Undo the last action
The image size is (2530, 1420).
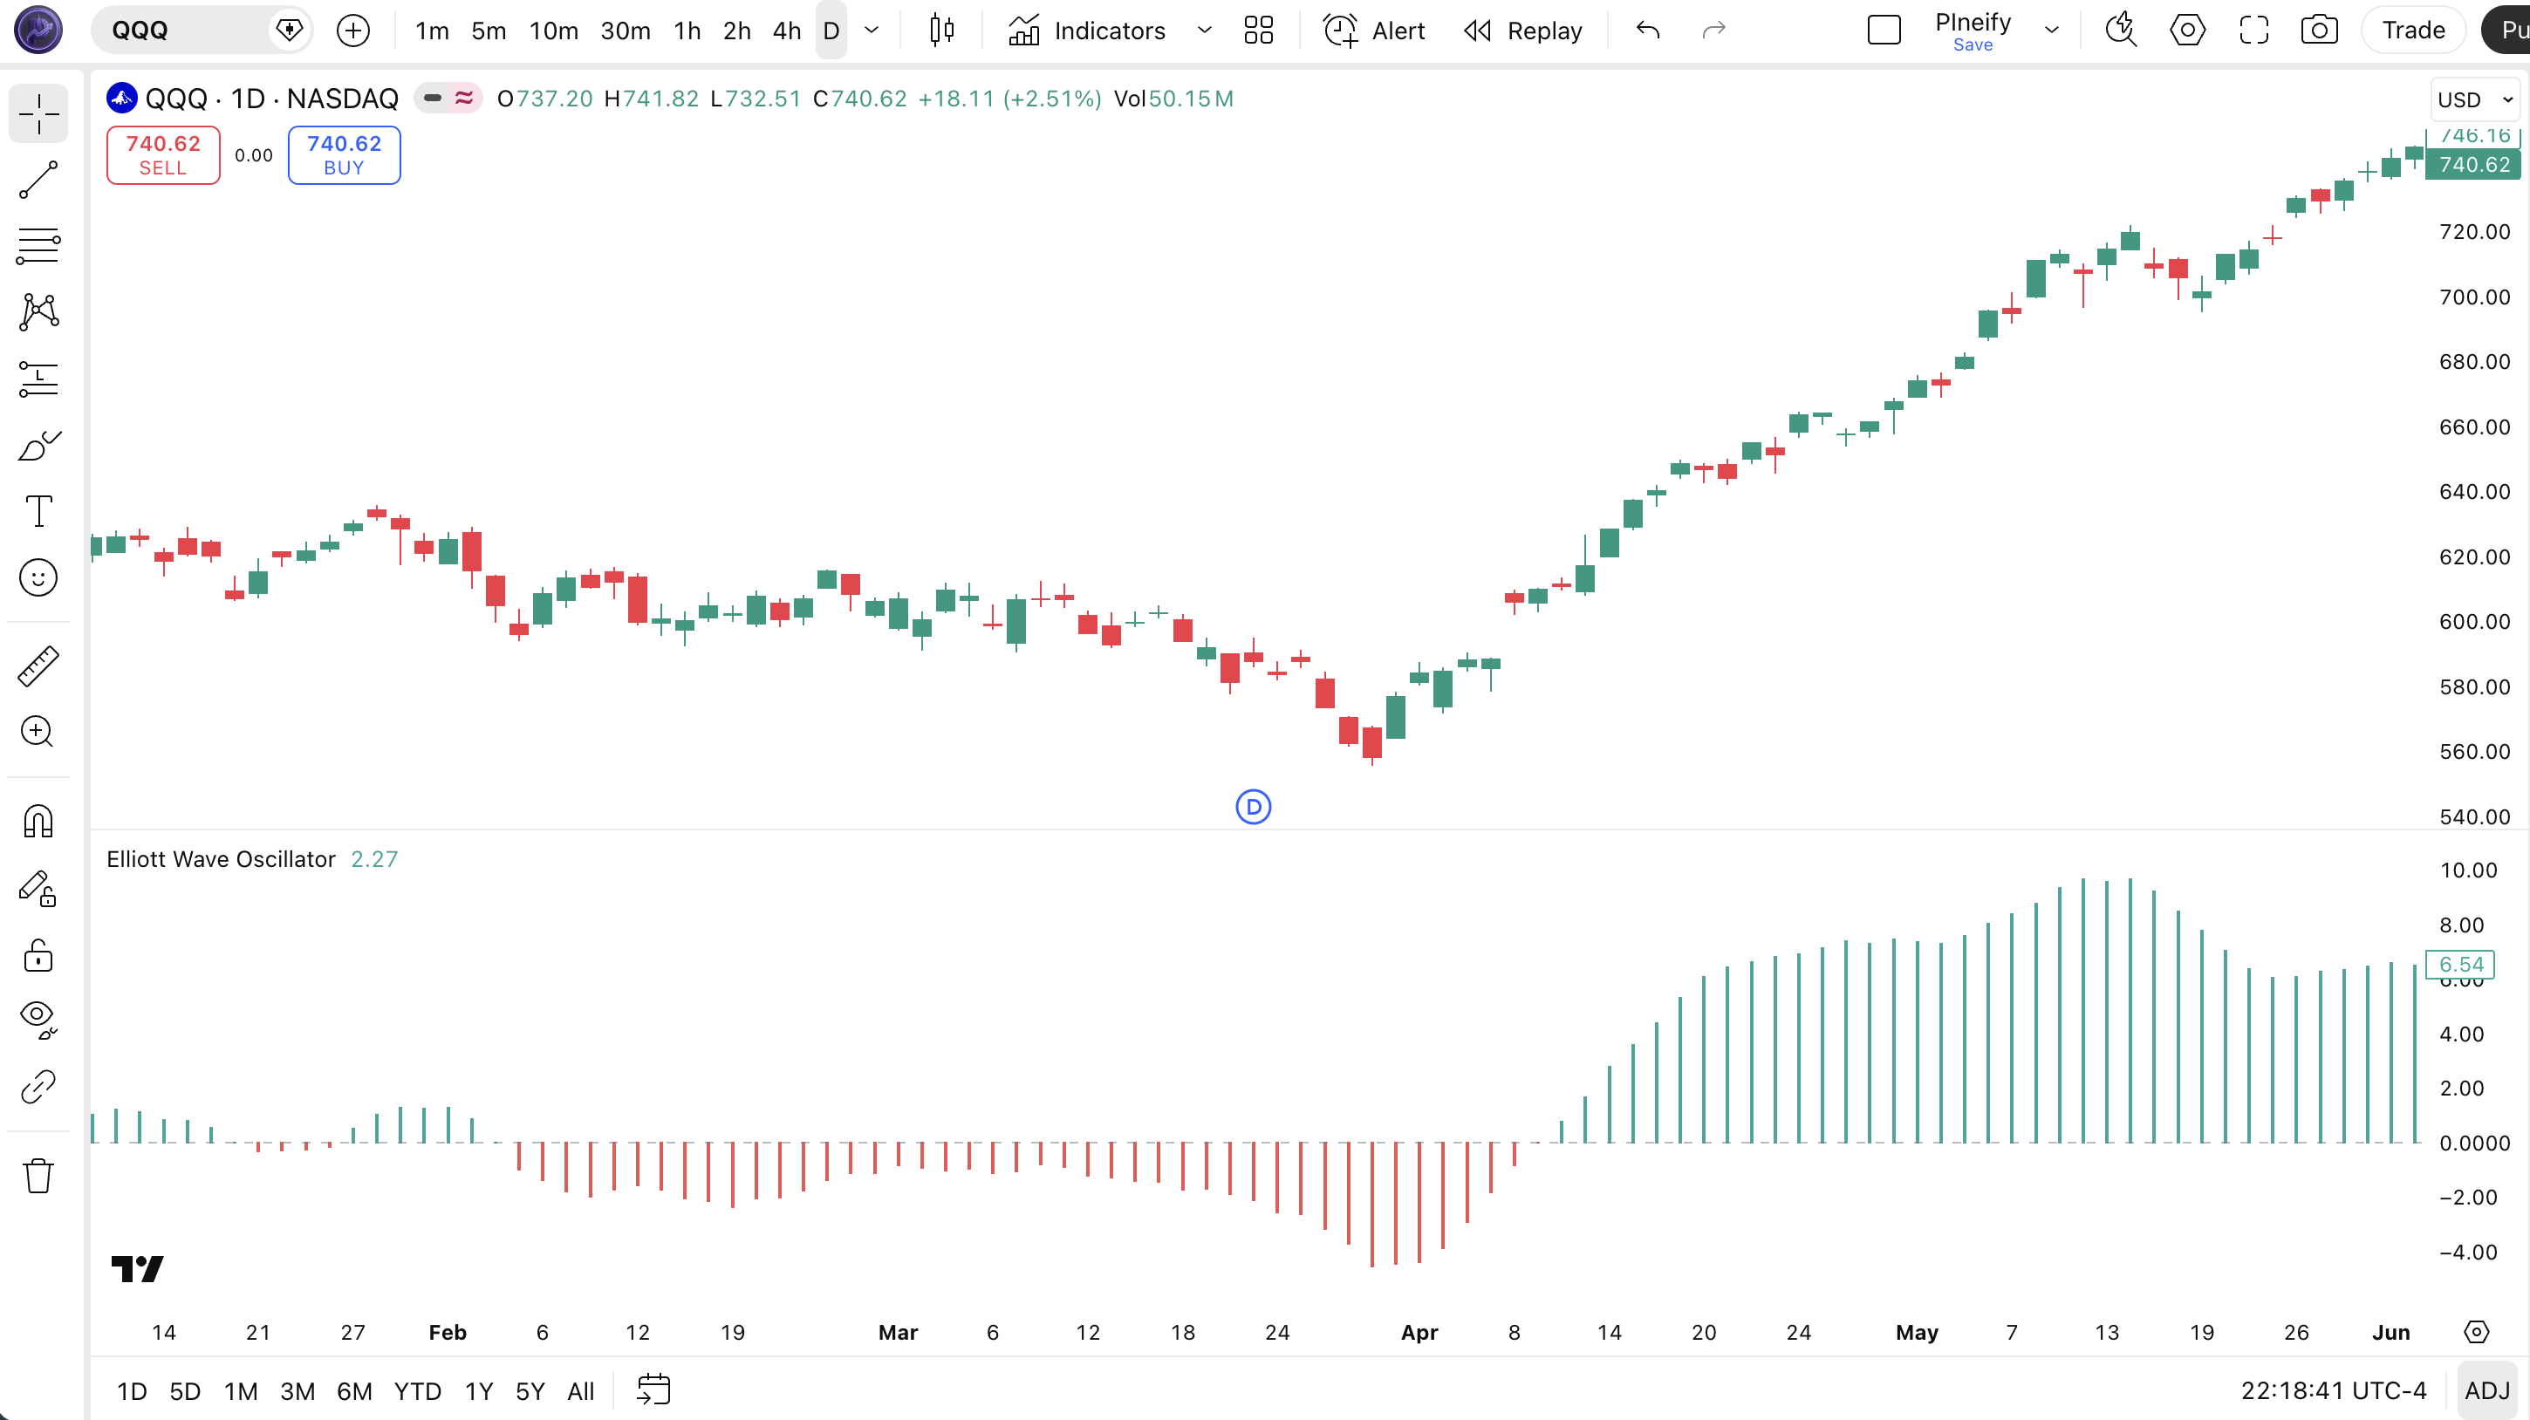click(1648, 31)
